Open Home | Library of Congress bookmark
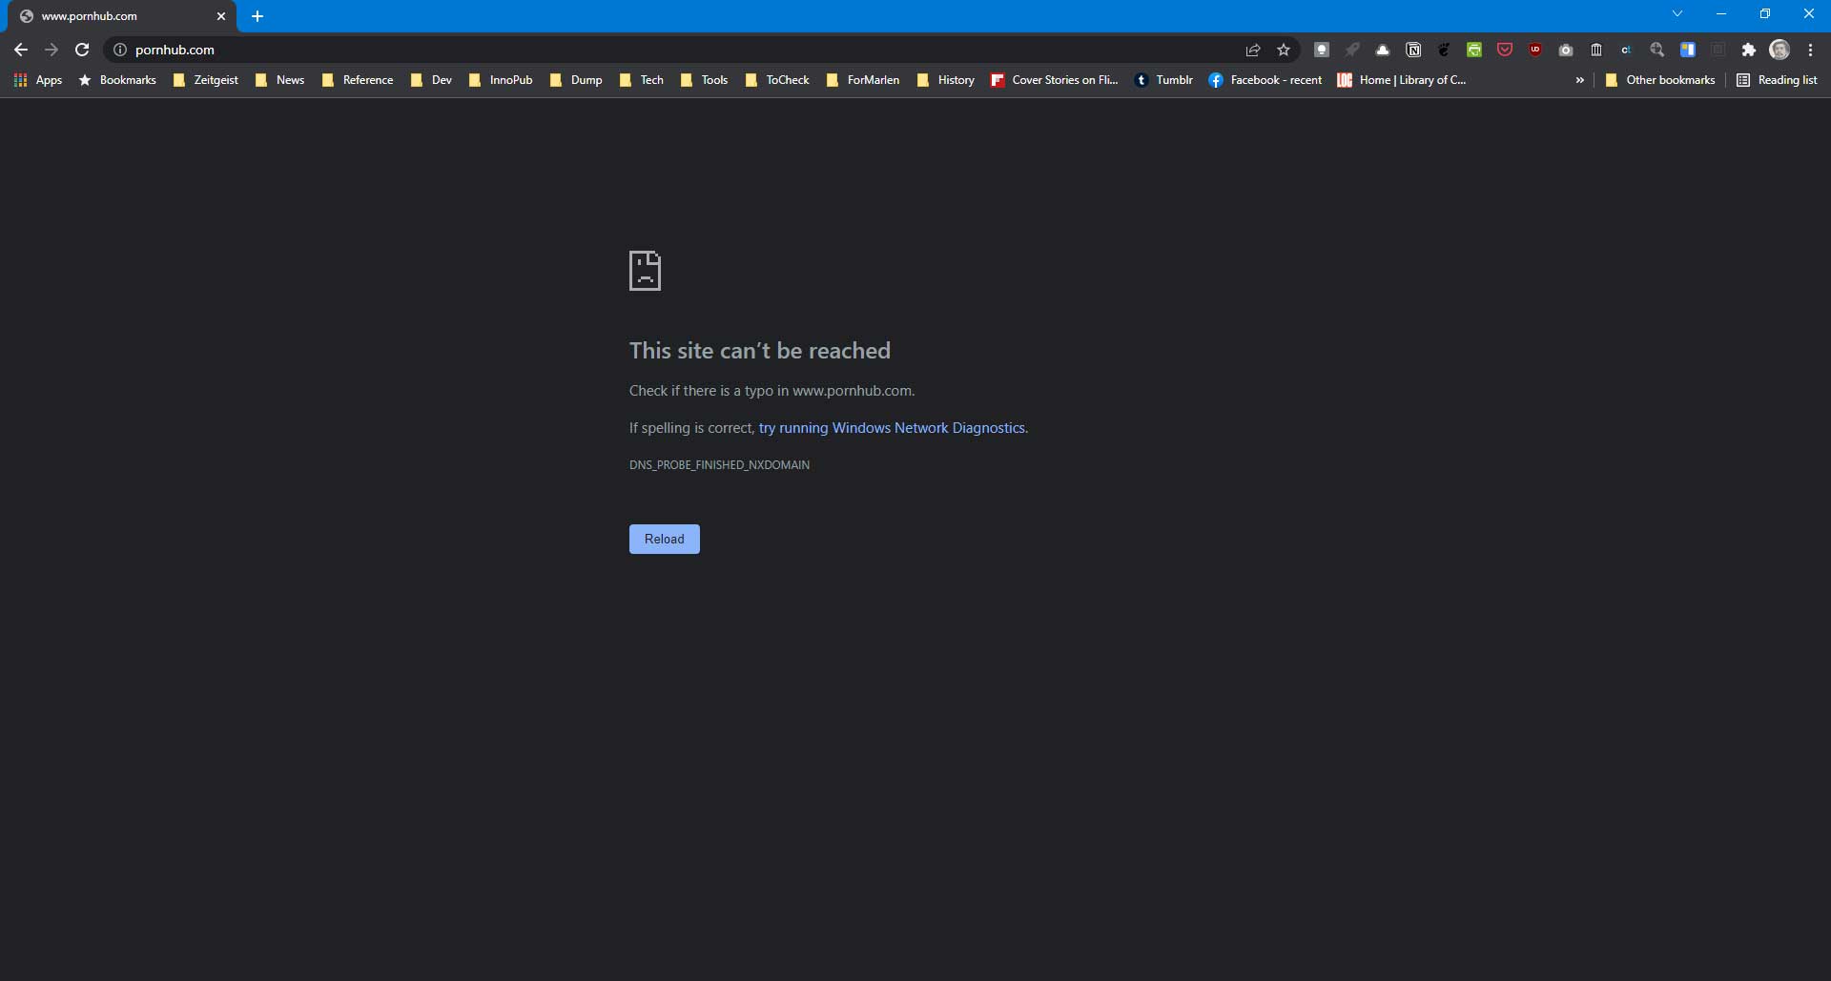Image resolution: width=1831 pixels, height=981 pixels. tap(1402, 80)
